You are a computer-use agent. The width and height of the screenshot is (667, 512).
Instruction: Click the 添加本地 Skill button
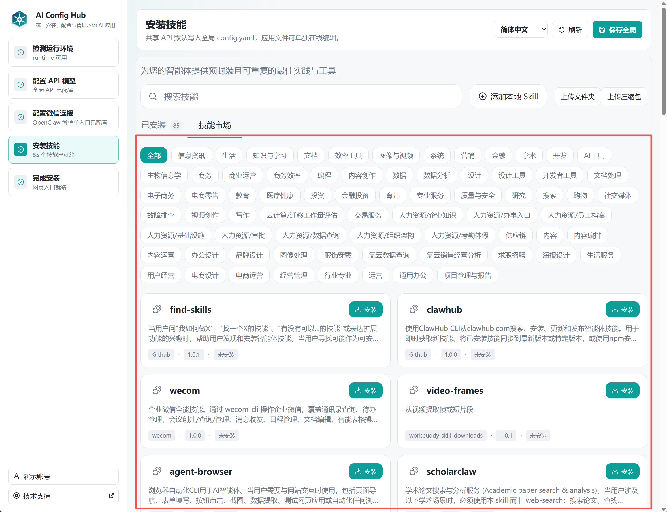(x=508, y=96)
